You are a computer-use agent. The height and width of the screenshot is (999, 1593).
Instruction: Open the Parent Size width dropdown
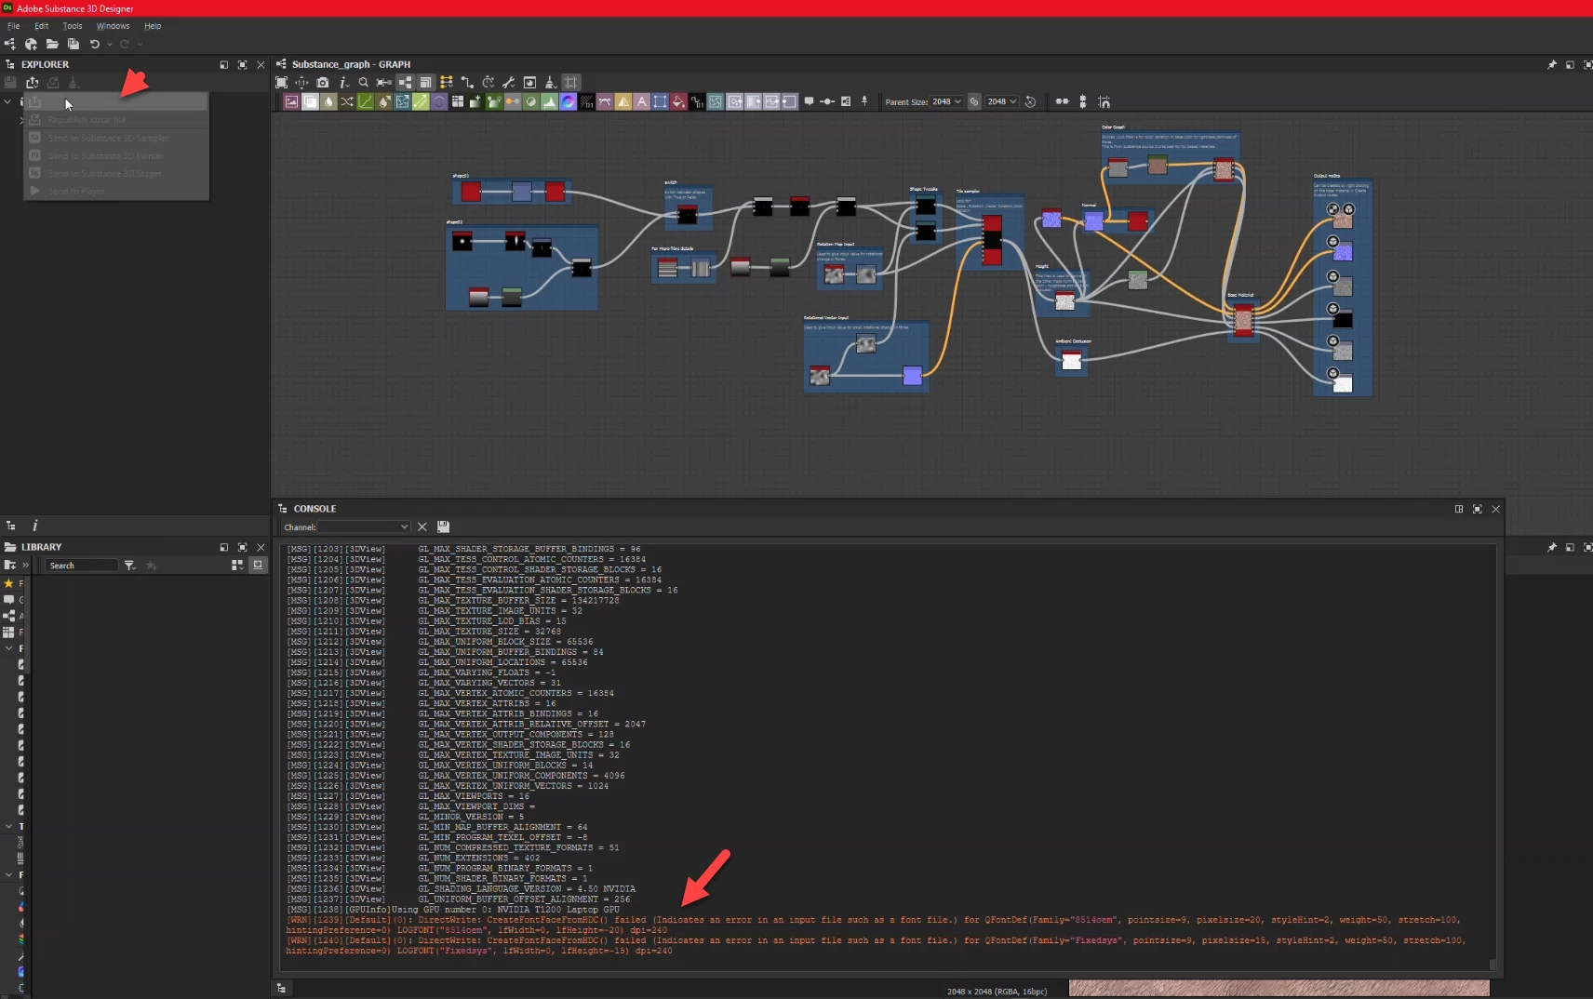click(946, 101)
